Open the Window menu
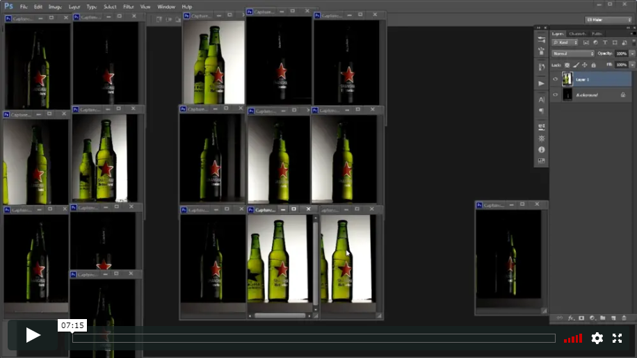Screen dimensions: 637x358 (x=166, y=6)
